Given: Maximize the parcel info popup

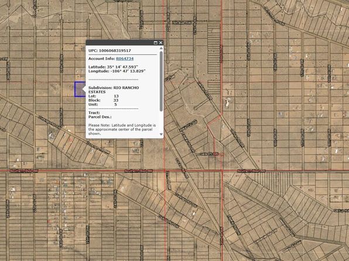Looking at the screenshot, I should pyautogui.click(x=156, y=43).
